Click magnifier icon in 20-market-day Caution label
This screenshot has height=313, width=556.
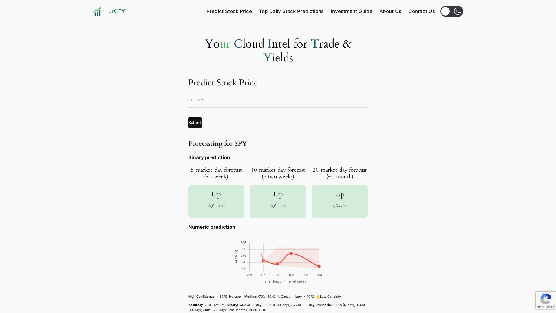[x=333, y=206]
